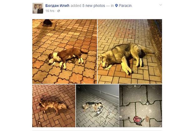
Task: Click the location pin icon before Paracin
Action: click(x=116, y=6)
